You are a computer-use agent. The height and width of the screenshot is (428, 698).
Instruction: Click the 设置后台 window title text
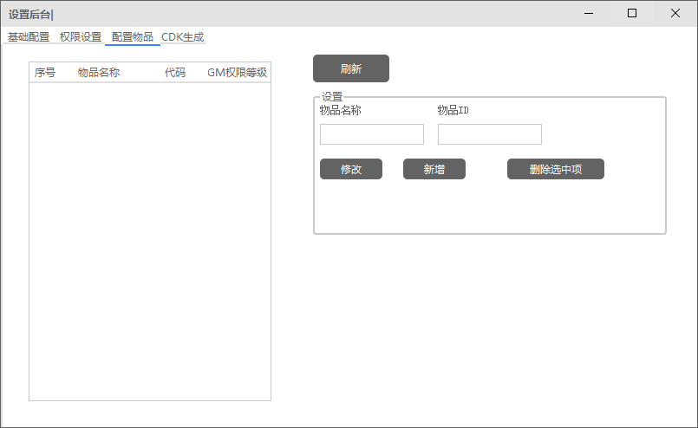(30, 14)
